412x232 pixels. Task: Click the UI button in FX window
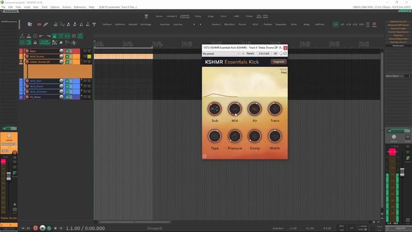coord(276,53)
